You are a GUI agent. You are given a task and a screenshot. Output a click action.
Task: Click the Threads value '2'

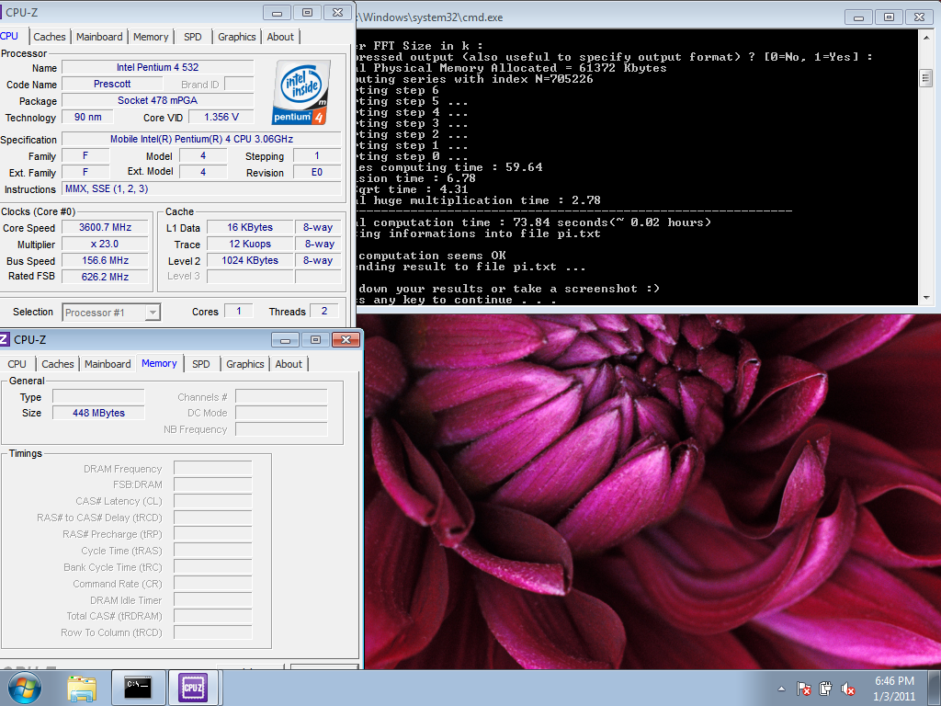tap(324, 311)
